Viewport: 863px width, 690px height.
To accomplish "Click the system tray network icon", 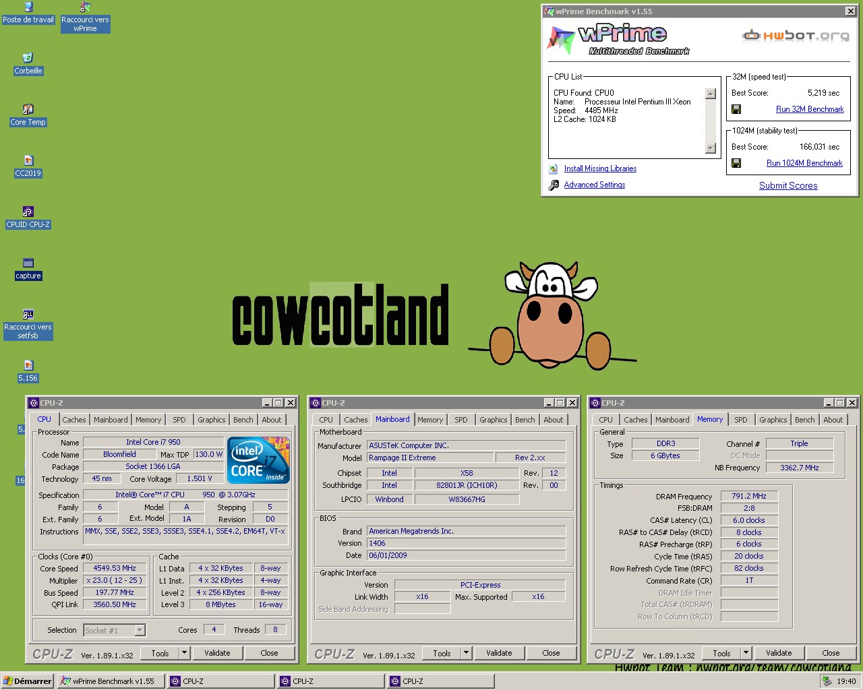I will click(x=827, y=681).
